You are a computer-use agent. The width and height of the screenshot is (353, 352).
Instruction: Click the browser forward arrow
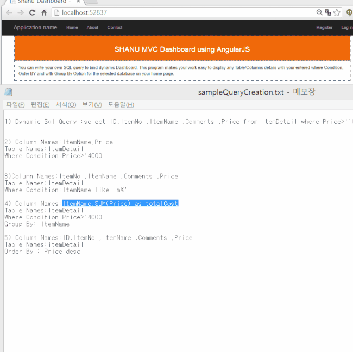pos(21,12)
